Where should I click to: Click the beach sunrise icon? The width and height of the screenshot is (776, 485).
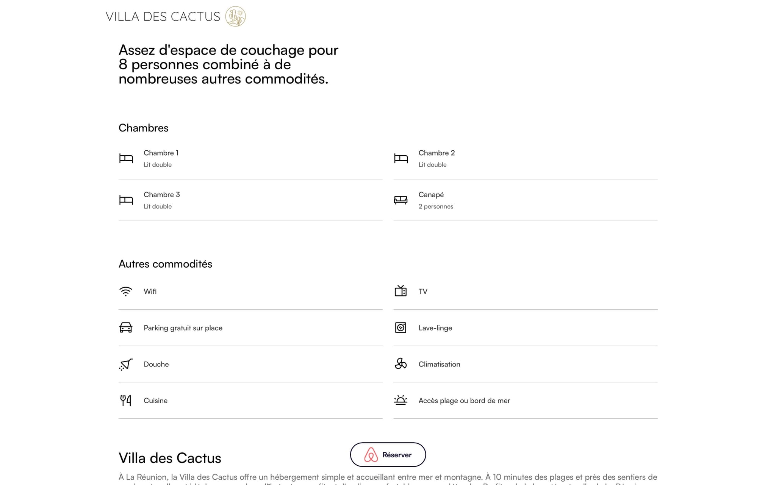click(401, 400)
